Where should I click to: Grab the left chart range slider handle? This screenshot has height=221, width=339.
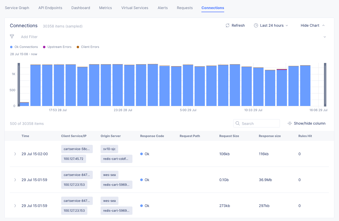(19, 84)
